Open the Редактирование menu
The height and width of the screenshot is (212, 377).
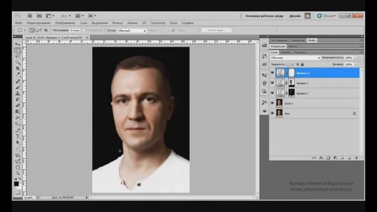[38, 23]
